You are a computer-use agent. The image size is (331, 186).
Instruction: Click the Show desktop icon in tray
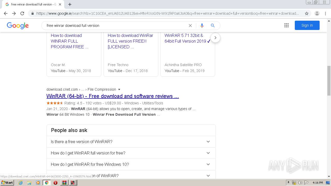coord(328,183)
